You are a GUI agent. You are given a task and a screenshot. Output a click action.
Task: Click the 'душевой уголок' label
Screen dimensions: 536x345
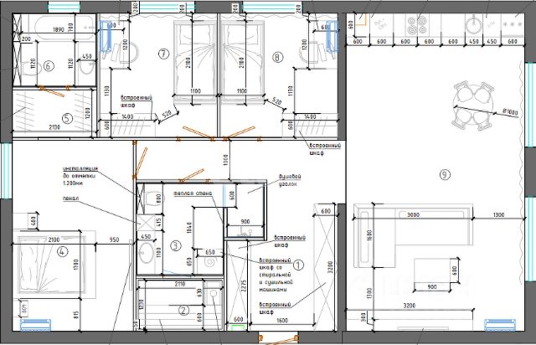290,180
